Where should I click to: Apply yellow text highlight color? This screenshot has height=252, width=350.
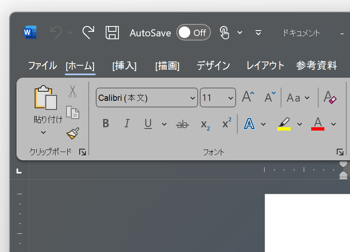click(284, 124)
